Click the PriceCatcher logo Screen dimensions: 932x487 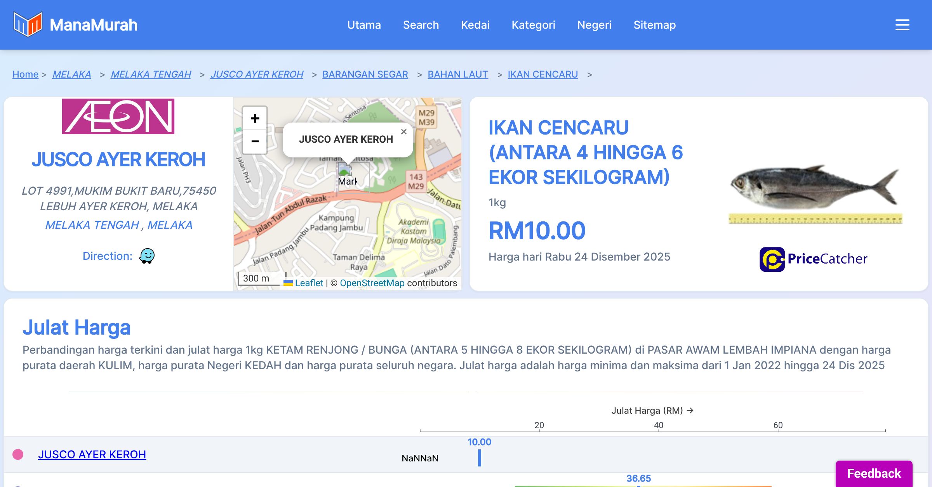[x=813, y=259]
